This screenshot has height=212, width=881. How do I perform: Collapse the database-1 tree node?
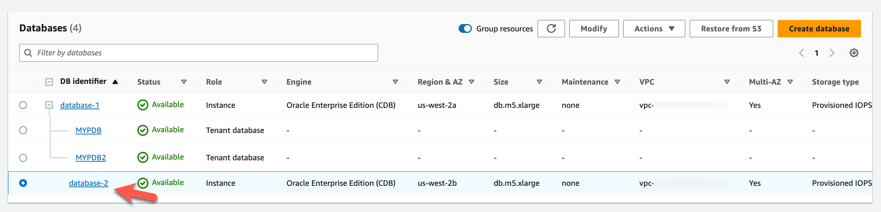point(49,105)
